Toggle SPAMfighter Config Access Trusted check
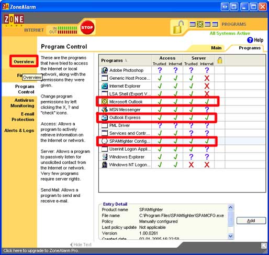Screen dimensions: 269x255 pos(160,141)
